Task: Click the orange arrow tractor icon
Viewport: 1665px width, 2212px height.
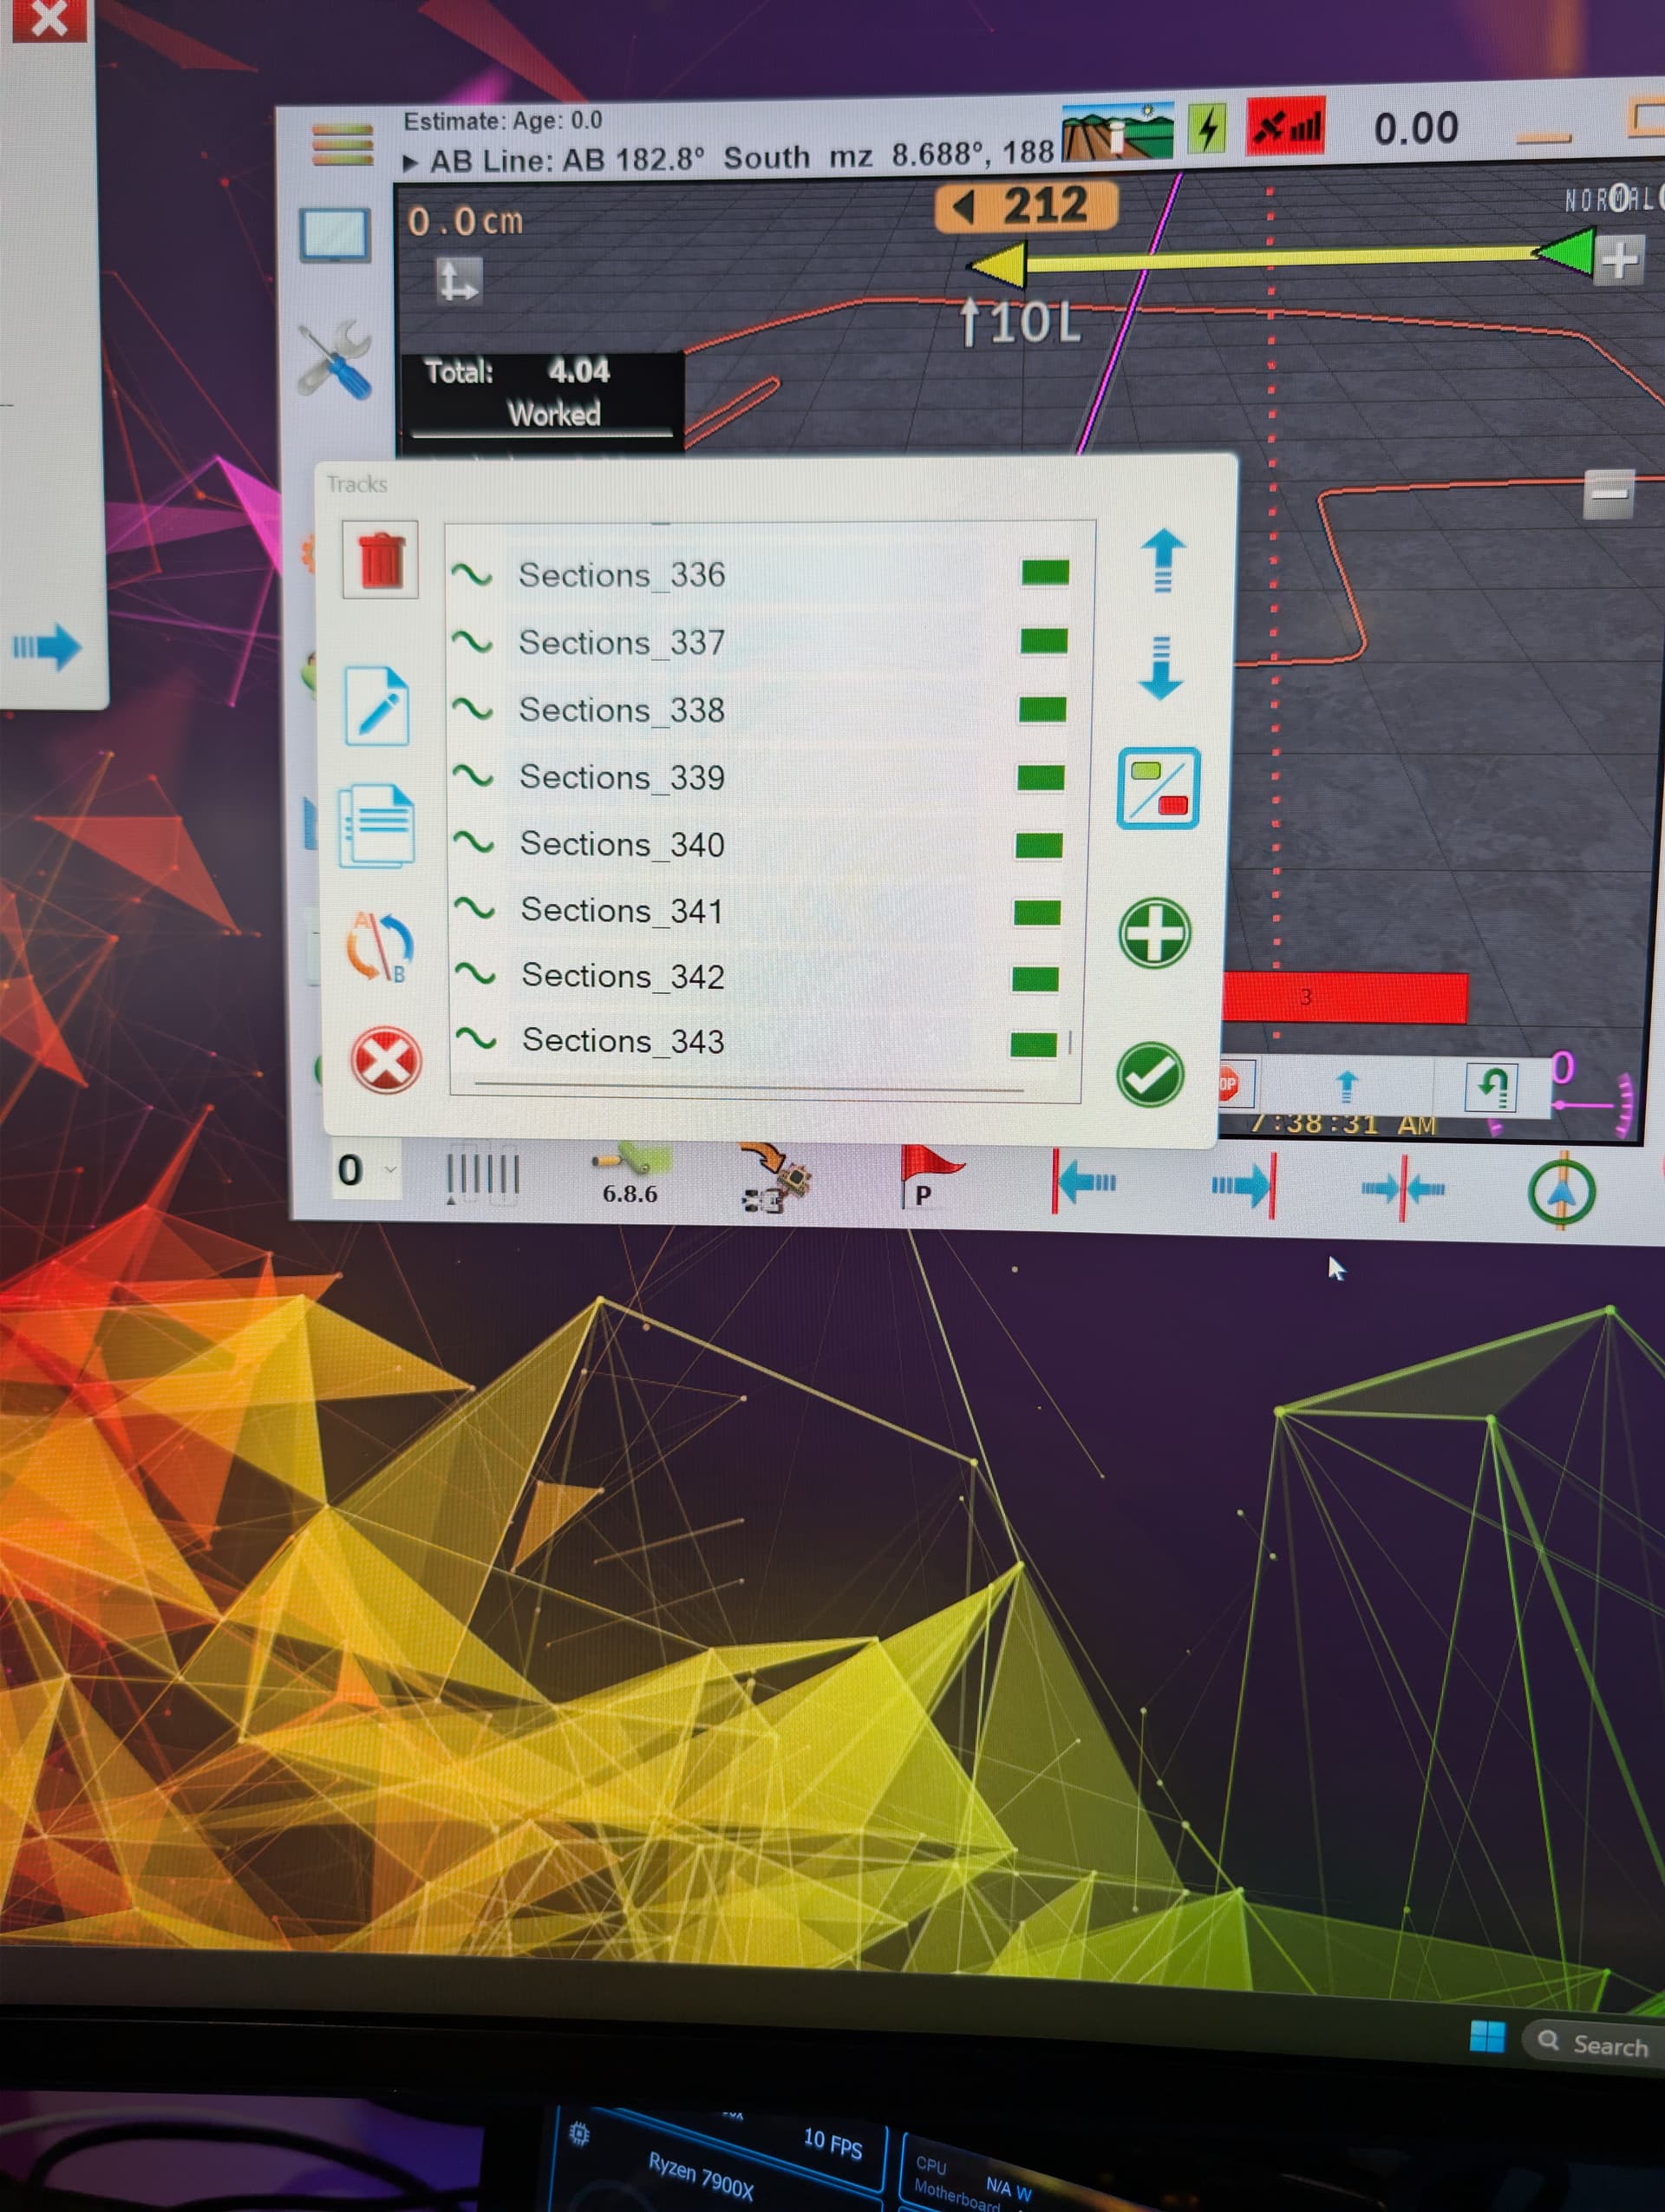Action: (x=776, y=1178)
